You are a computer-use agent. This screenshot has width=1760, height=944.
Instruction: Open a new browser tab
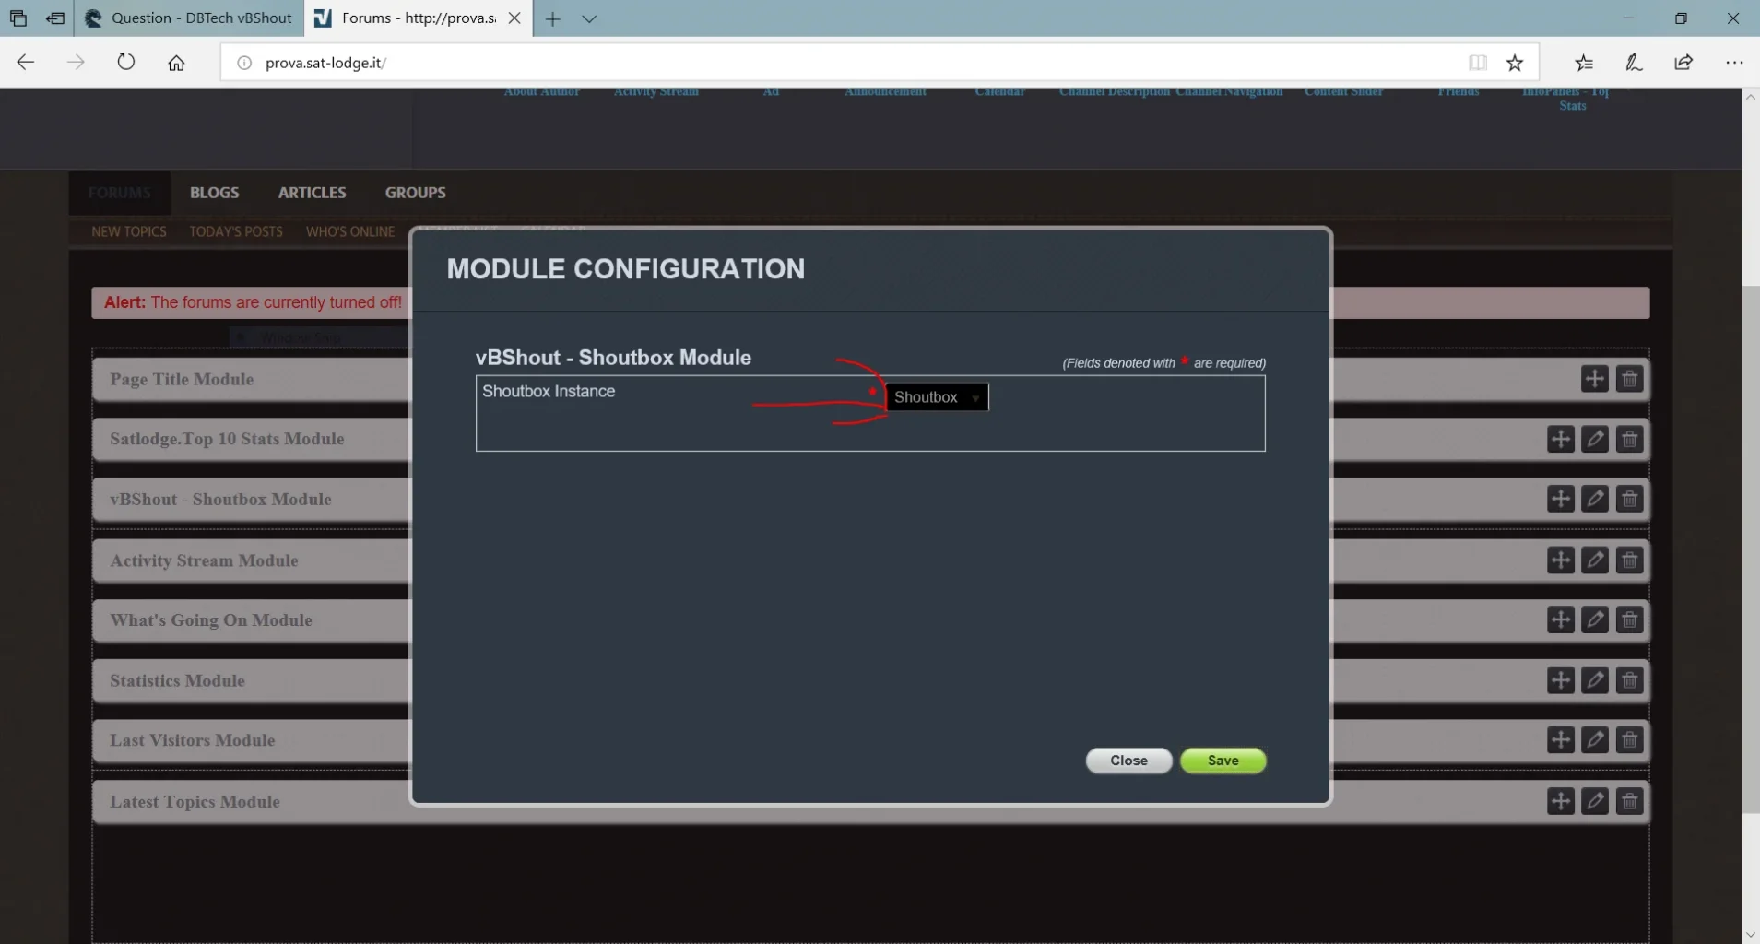coord(553,18)
